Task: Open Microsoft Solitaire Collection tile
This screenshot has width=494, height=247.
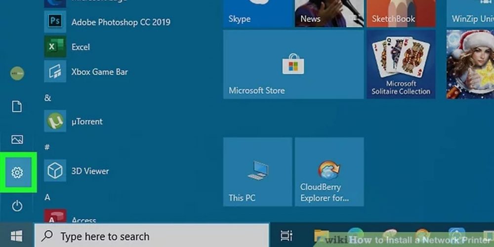Action: 401,64
